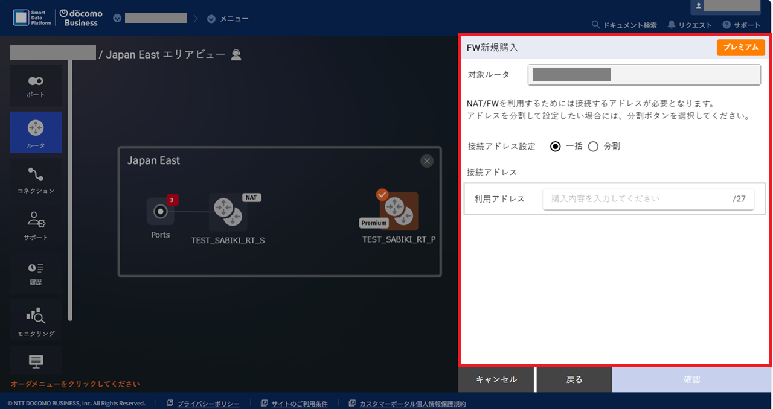Select the 分割 radio button
This screenshot has height=409, width=773.
click(593, 146)
